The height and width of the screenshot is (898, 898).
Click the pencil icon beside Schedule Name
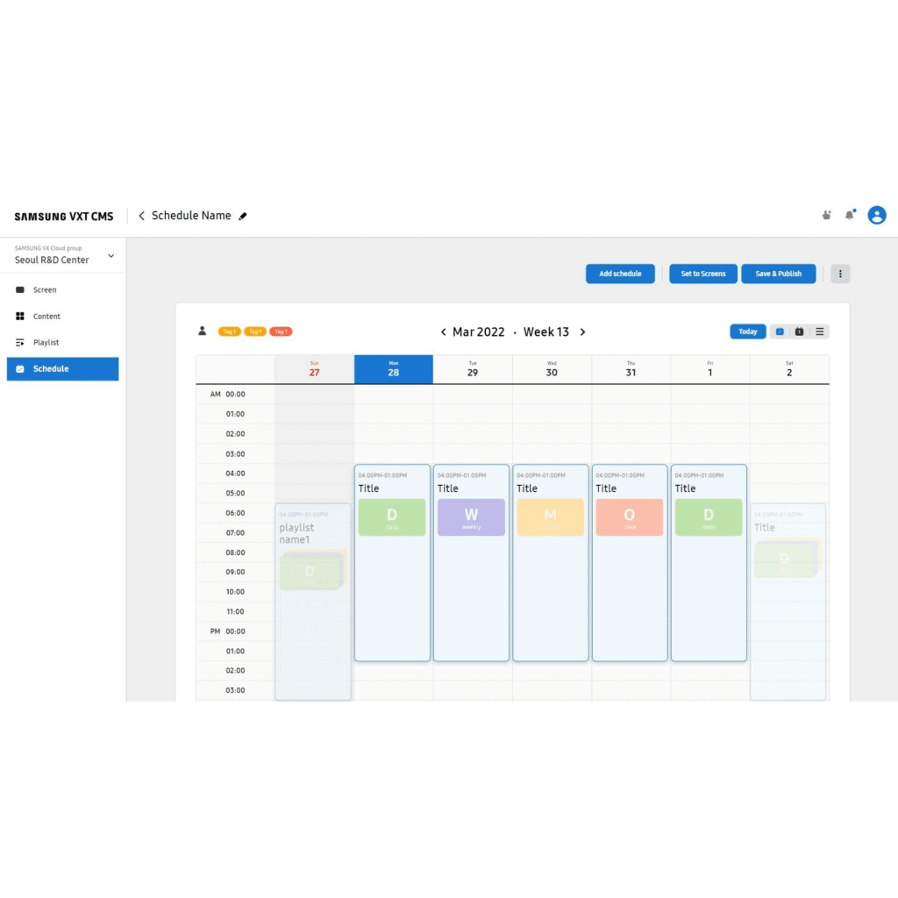243,217
